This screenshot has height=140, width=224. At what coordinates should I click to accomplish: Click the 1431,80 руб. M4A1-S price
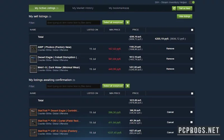point(135,67)
